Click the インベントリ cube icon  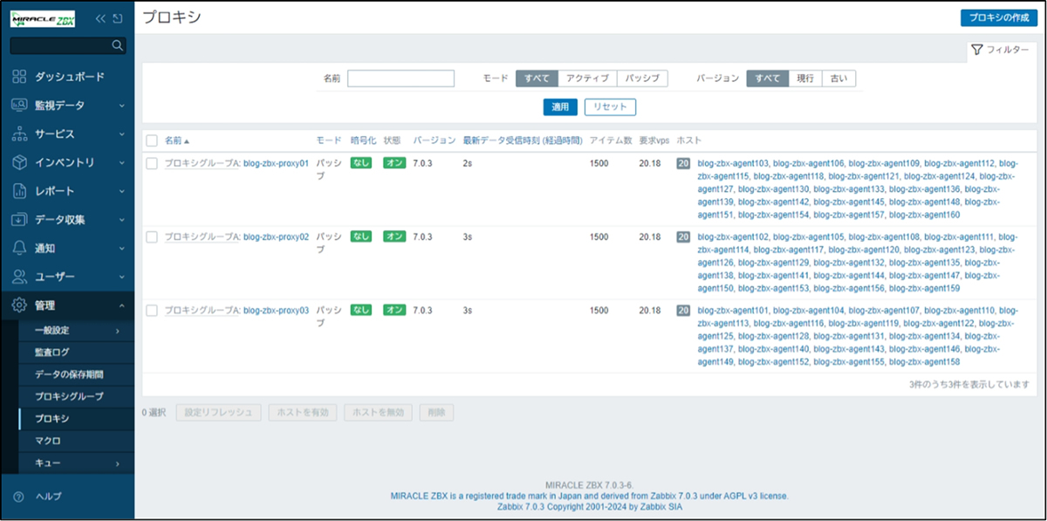point(19,162)
